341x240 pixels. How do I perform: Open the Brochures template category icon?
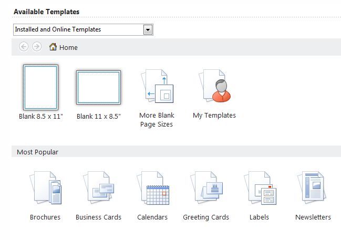point(46,187)
